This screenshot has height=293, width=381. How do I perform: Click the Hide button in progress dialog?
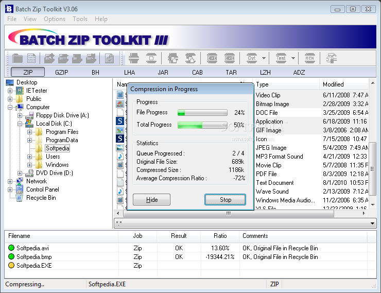click(x=151, y=199)
